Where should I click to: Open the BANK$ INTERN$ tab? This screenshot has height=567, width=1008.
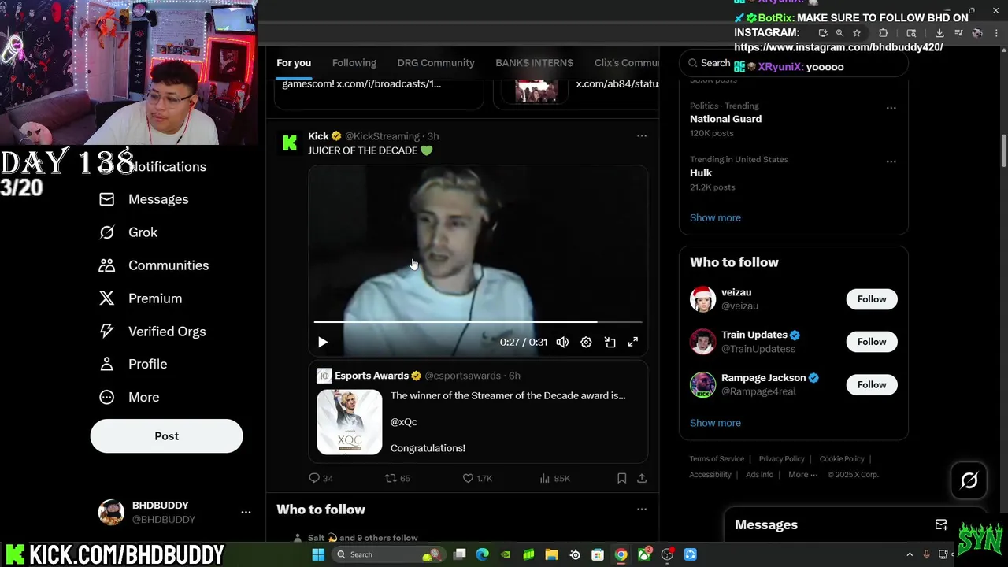(x=534, y=63)
